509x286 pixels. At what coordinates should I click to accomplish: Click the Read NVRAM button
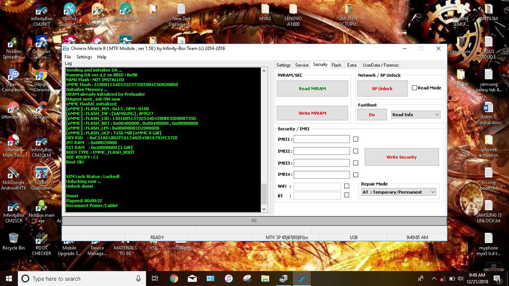click(312, 89)
